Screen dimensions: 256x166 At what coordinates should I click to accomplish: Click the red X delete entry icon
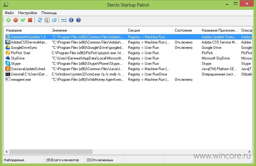(x=30, y=20)
